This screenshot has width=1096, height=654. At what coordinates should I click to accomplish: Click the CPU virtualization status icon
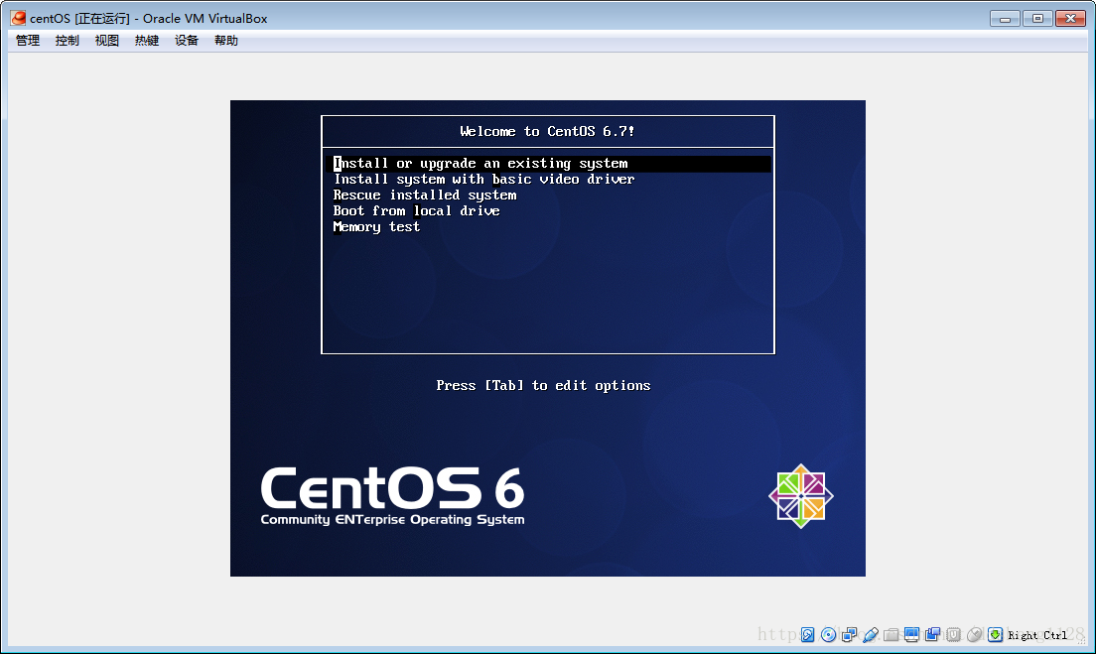point(953,634)
